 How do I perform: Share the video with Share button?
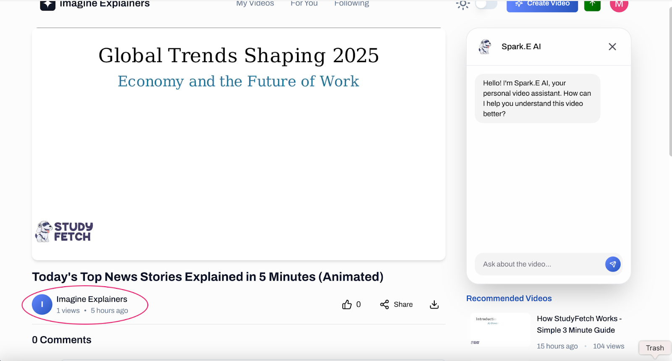pos(396,304)
